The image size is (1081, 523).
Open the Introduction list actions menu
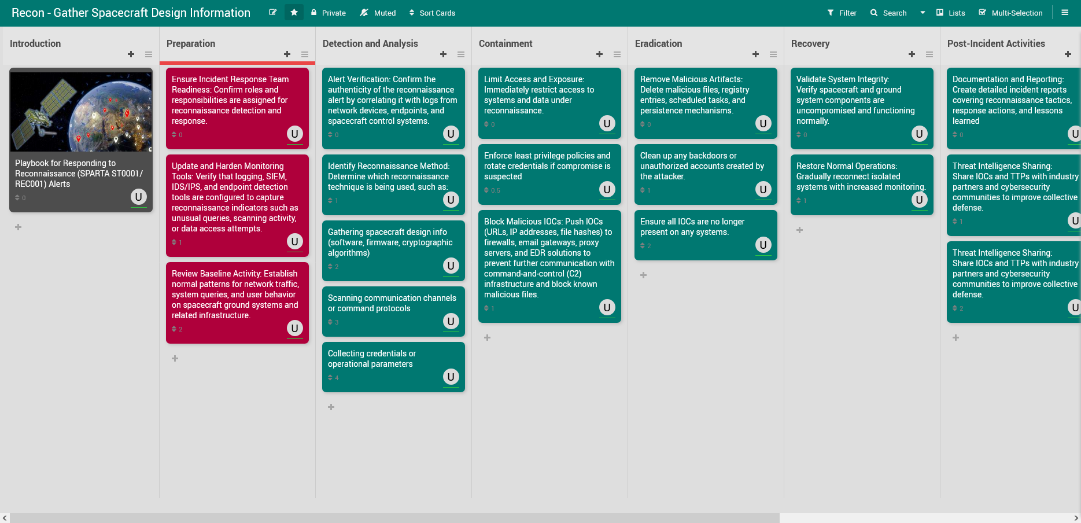149,54
